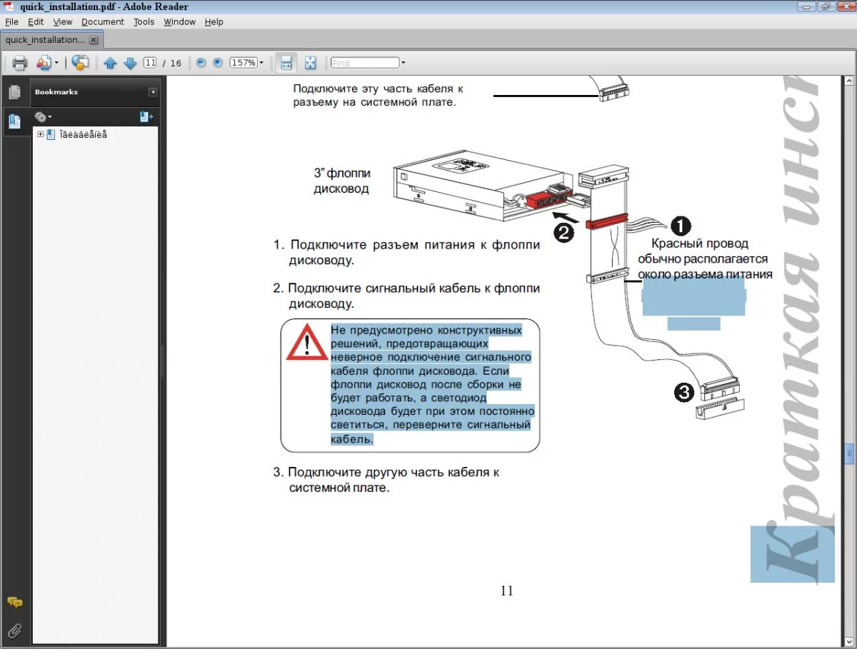Screen dimensions: 857x649
Task: Click the globe web conference icon
Action: point(81,63)
